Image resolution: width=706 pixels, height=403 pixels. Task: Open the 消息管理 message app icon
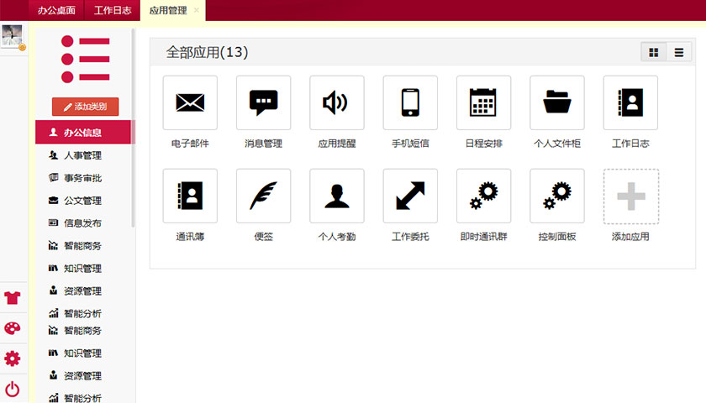(263, 102)
